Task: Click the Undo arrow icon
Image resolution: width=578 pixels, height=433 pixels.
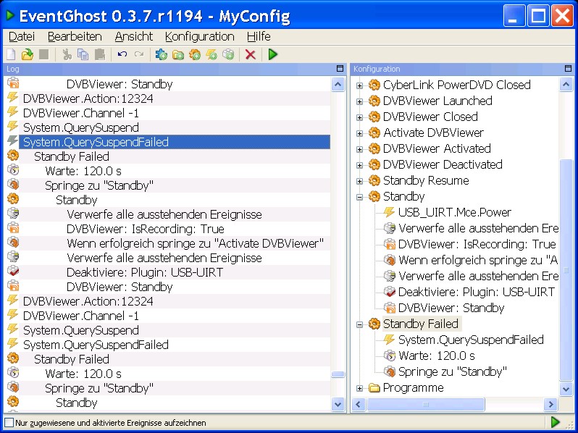Action: [122, 54]
